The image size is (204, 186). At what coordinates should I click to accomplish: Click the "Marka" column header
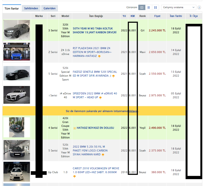click(39, 16)
